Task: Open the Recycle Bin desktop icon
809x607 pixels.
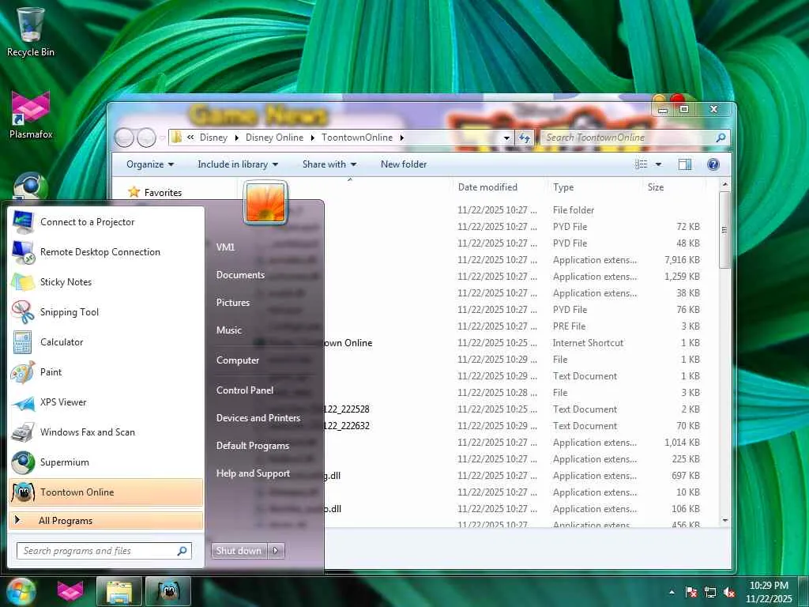Action: [31, 31]
